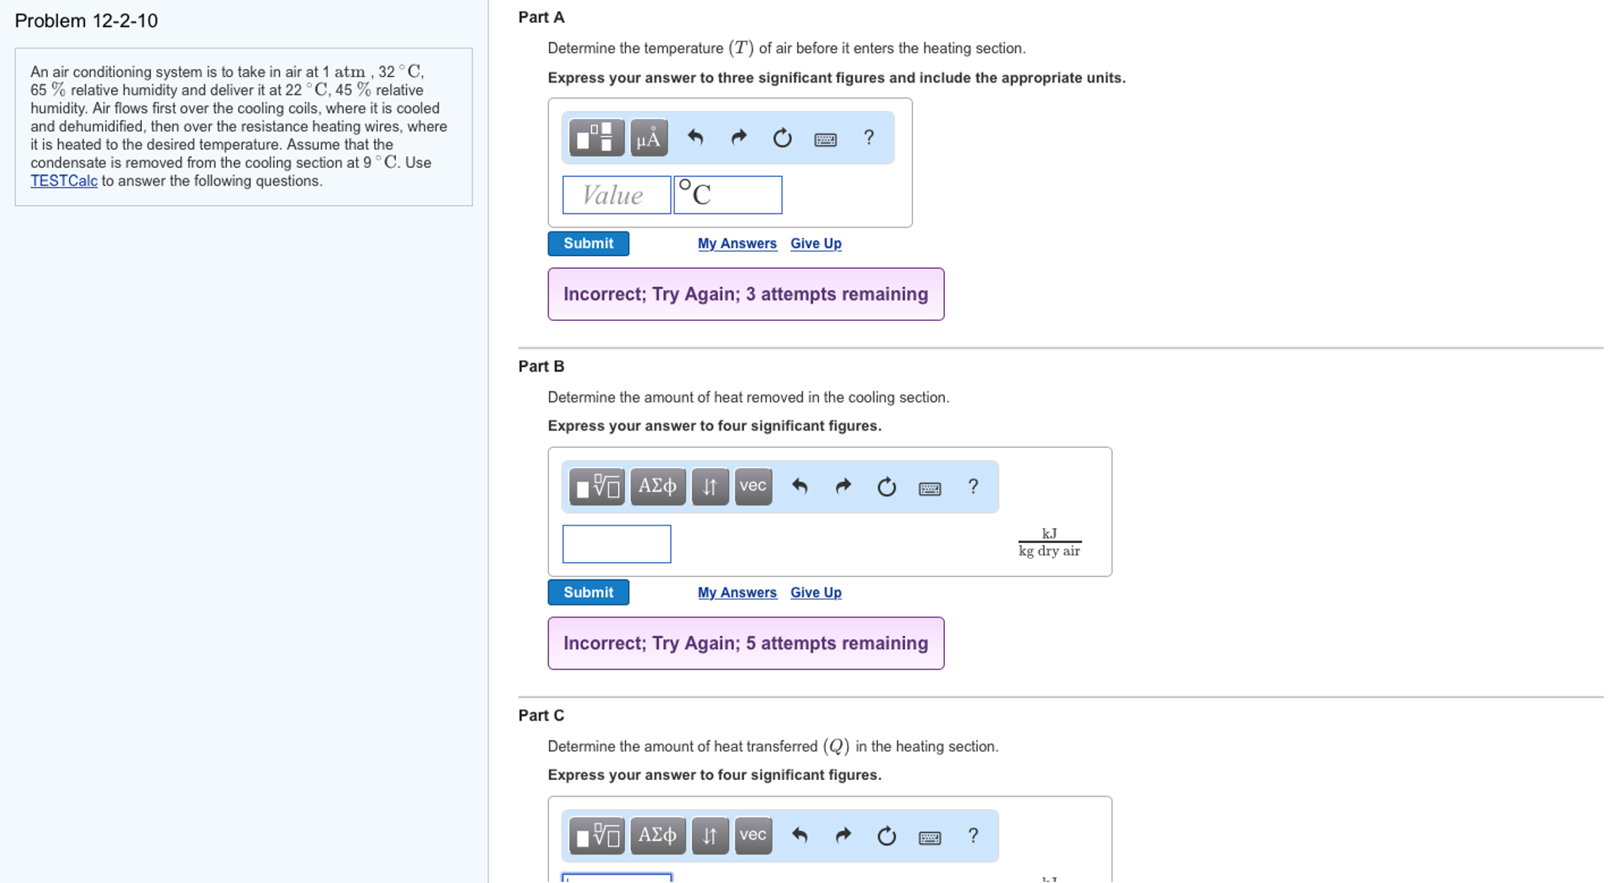Open keyboard shortcuts icon in Part A
Image resolution: width=1623 pixels, height=883 pixels.
[825, 140]
